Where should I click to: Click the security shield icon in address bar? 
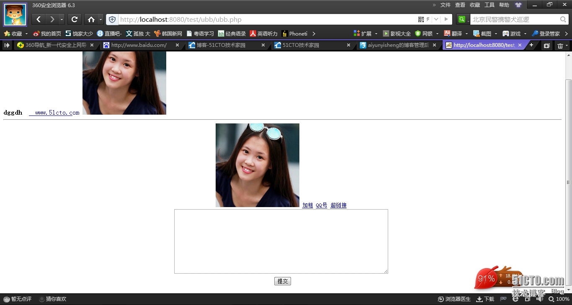point(112,19)
